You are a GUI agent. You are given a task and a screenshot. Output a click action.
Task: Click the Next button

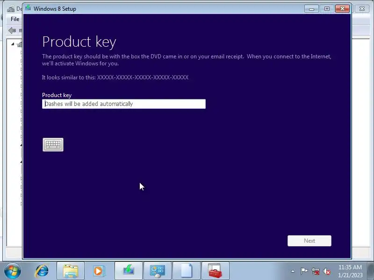[x=309, y=241]
